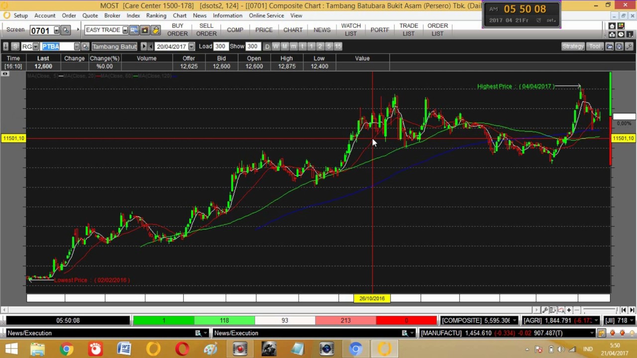This screenshot has height=358, width=637.
Task: Select the weekly W period toggle
Action: (276, 46)
